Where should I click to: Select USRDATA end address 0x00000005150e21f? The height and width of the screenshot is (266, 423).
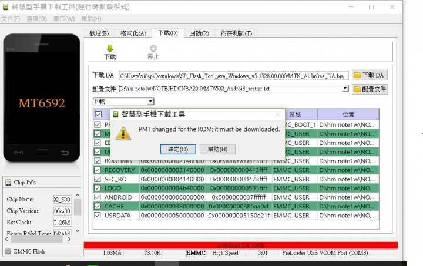click(239, 216)
